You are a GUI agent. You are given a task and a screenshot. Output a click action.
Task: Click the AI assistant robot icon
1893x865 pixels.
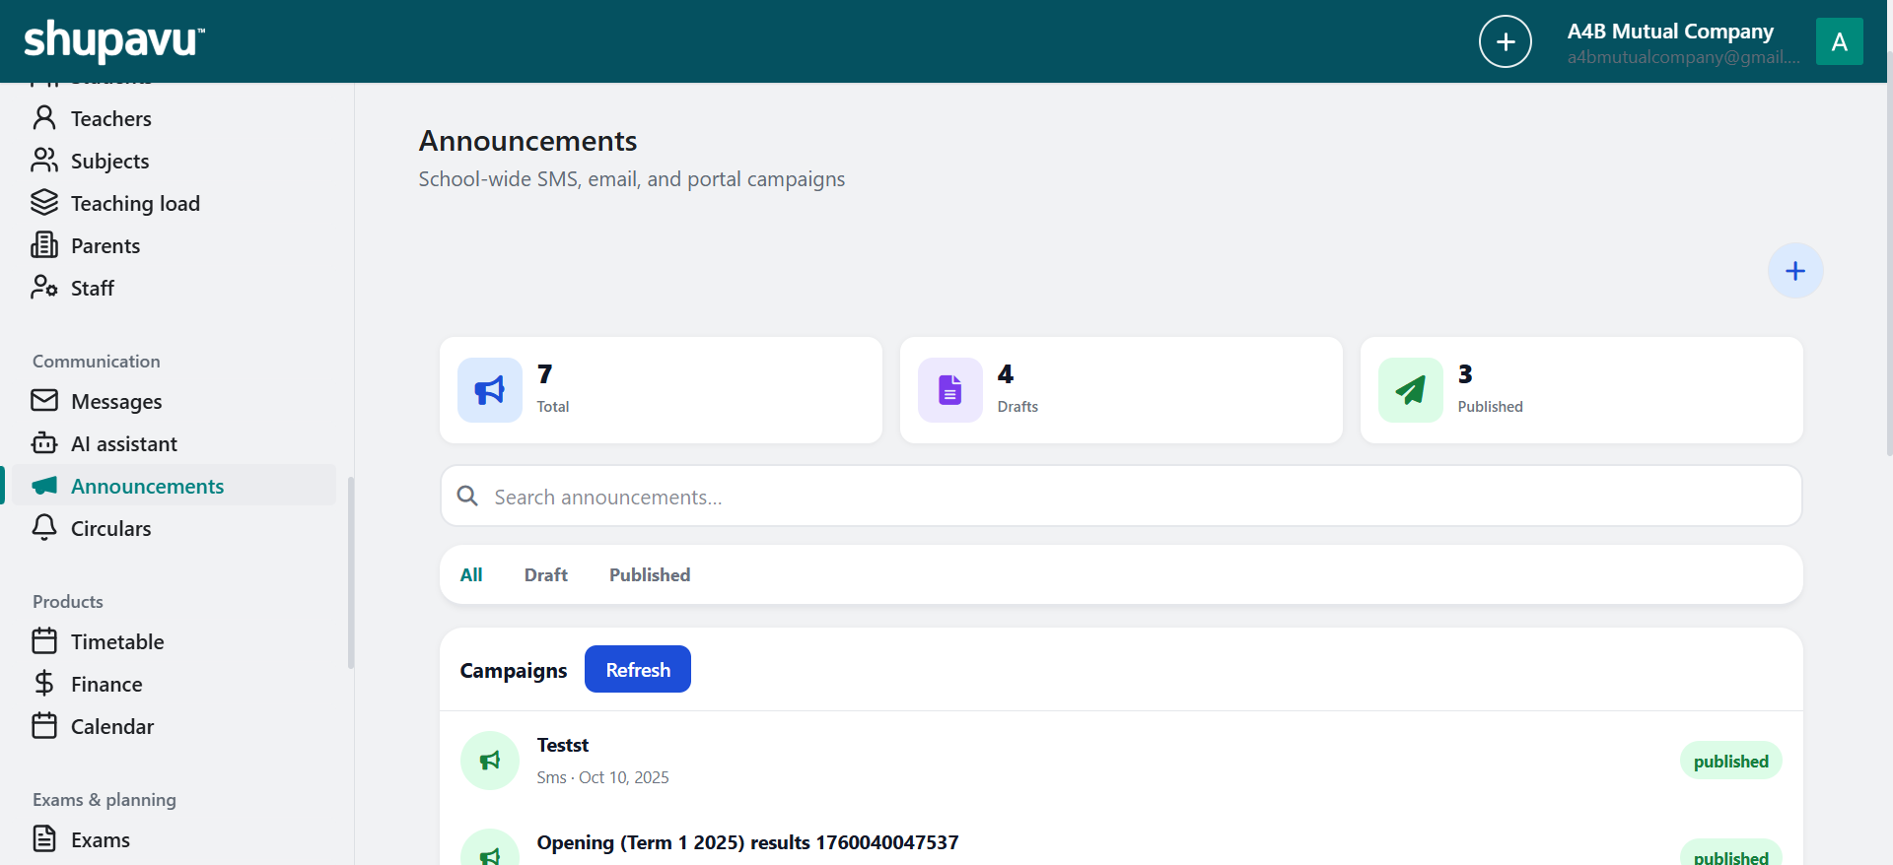click(x=44, y=443)
